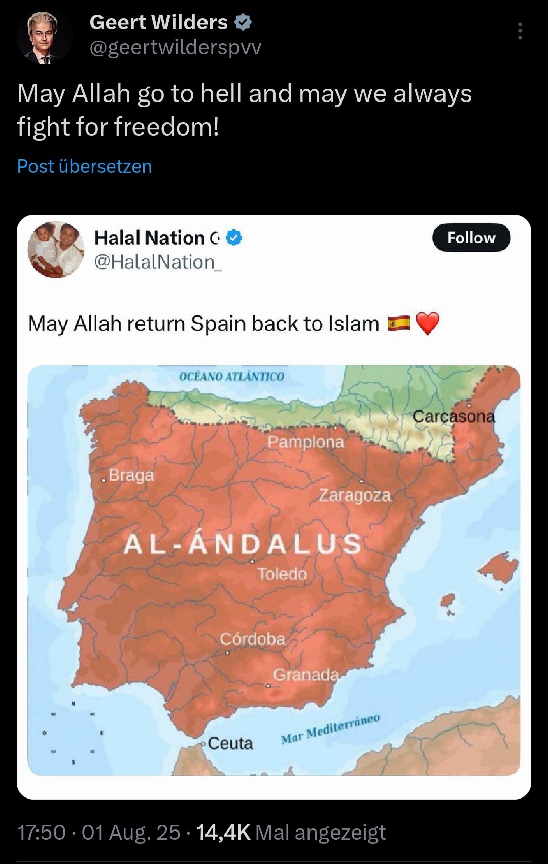This screenshot has width=548, height=864.
Task: Click the red heart emoji
Action: tap(427, 323)
